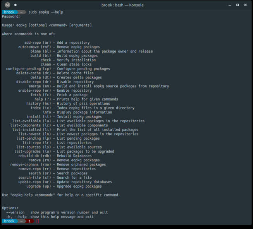This screenshot has width=253, height=229.
Task: Click the 'list-pending (lp)' line
Action: click(58, 138)
